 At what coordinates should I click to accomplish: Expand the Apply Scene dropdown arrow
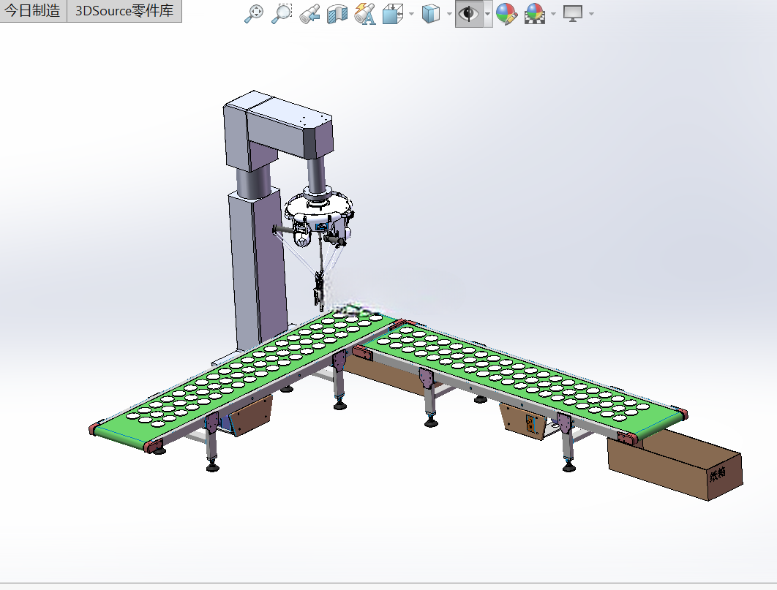click(x=554, y=14)
